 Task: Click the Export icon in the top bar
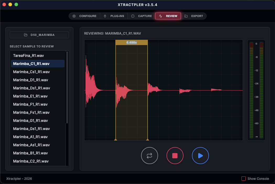tap(186, 16)
